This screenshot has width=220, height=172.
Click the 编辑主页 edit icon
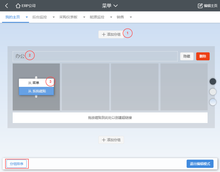coord(200,6)
